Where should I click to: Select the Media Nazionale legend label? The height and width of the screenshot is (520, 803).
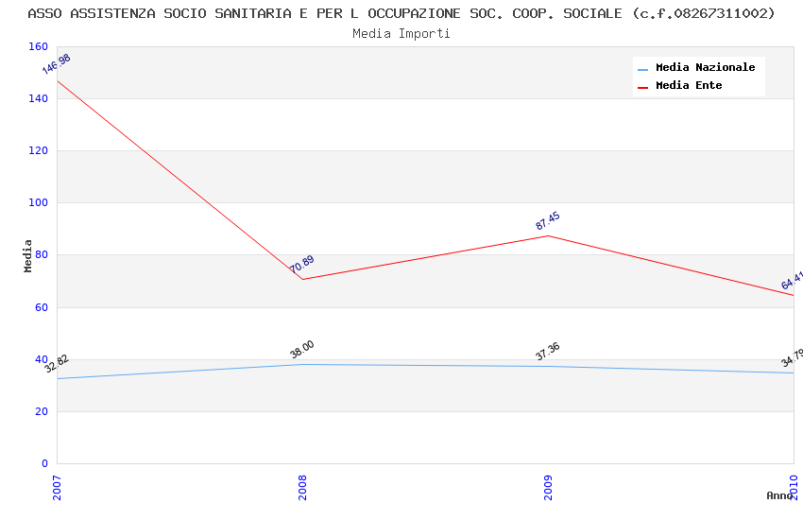click(x=705, y=68)
